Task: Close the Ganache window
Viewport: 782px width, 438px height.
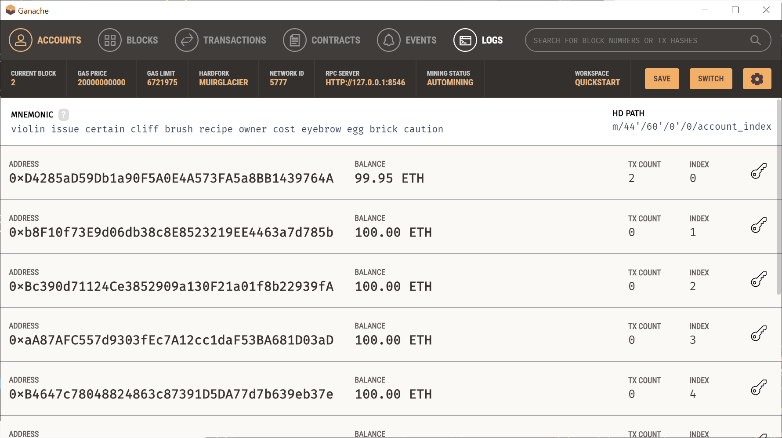Action: [x=766, y=10]
